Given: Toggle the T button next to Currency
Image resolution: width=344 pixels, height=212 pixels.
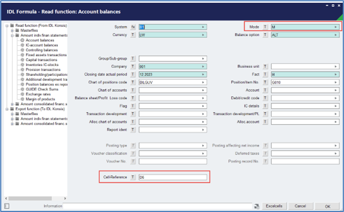Looking at the screenshot, I should tap(133, 34).
